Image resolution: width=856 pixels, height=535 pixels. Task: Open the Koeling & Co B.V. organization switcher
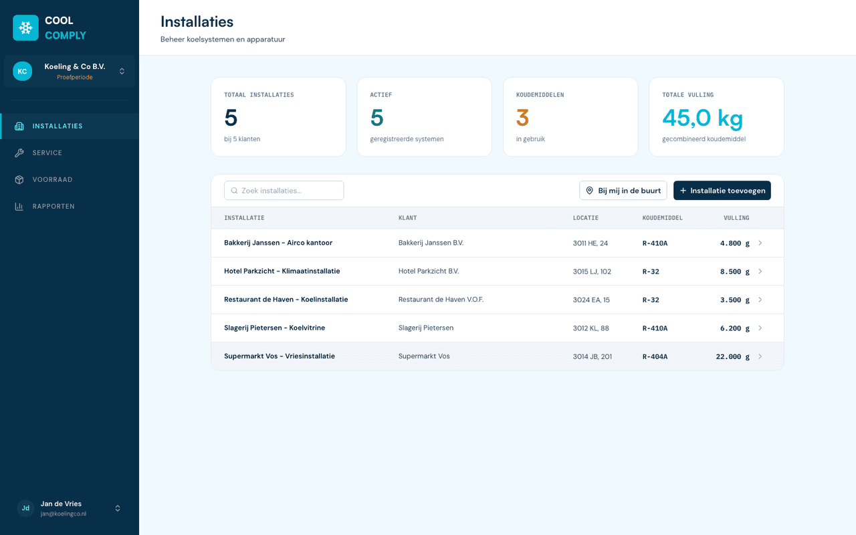[x=70, y=72]
